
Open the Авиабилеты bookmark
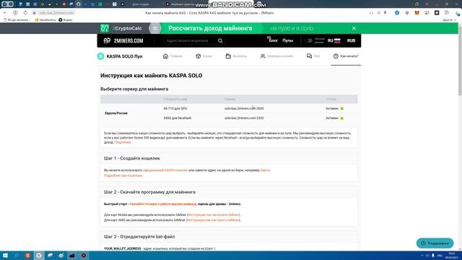point(45,19)
